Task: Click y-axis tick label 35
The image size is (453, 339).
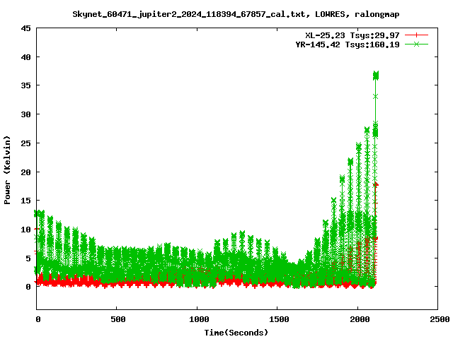Action: click(25, 85)
